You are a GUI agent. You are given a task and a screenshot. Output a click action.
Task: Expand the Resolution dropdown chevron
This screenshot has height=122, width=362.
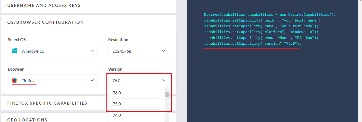(x=164, y=51)
